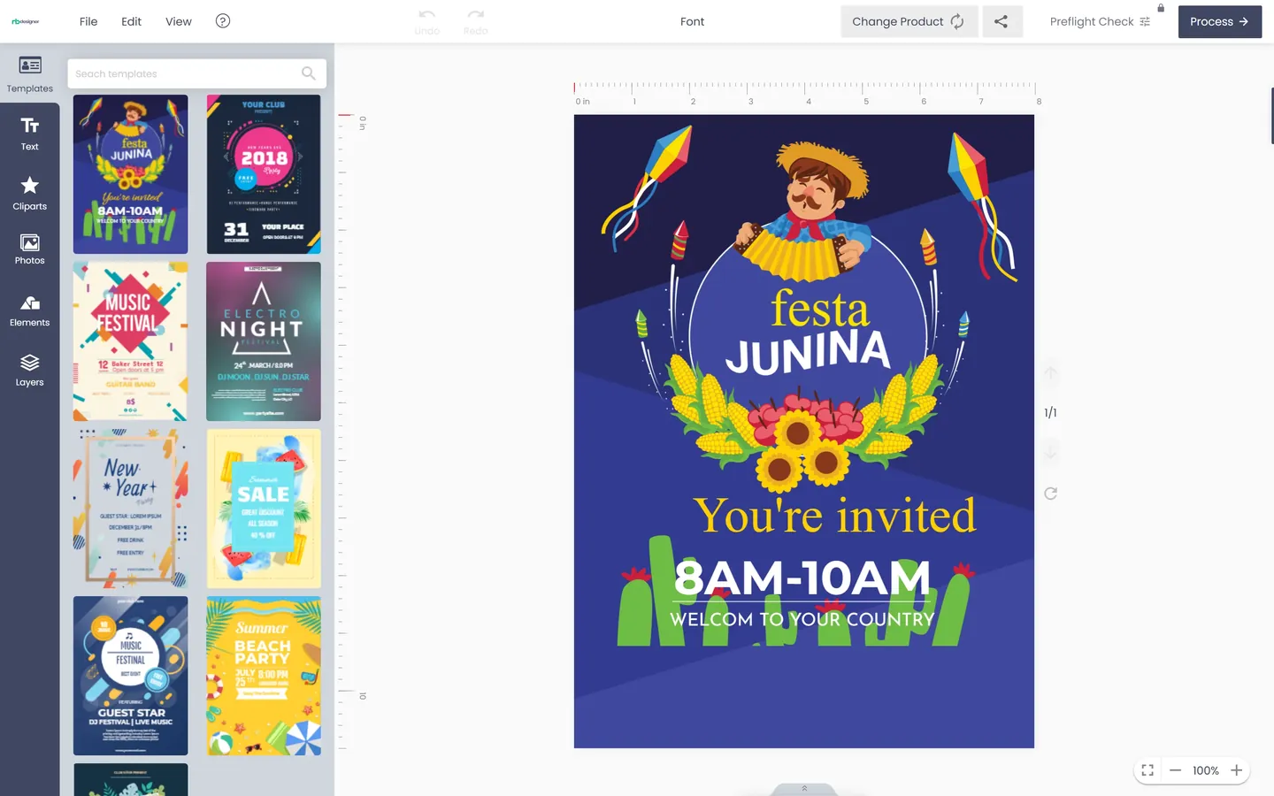Choose the red Music Festival template
This screenshot has width=1274, height=796.
131,341
